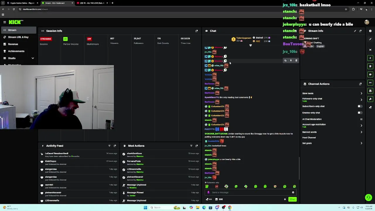Delete the hovered chat message
This screenshot has width=375, height=211.
296,61
